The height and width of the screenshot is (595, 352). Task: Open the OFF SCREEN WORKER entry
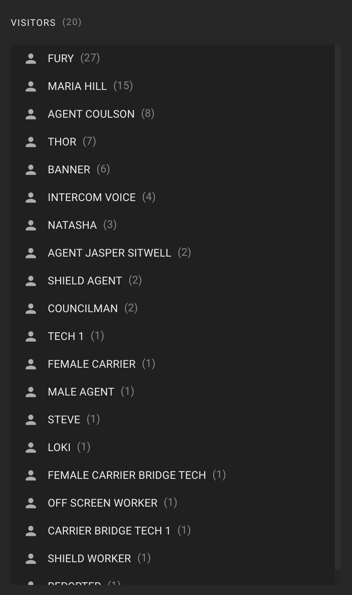pyautogui.click(x=173, y=503)
